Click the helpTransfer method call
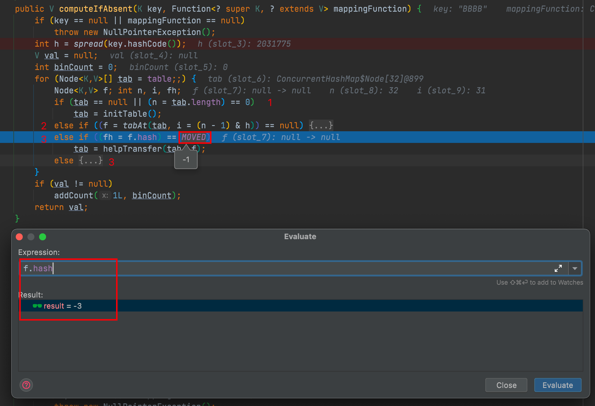595x406 pixels. coord(132,149)
